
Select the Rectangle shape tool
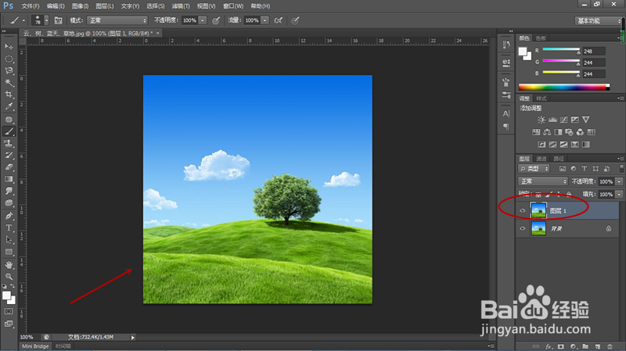coord(9,252)
